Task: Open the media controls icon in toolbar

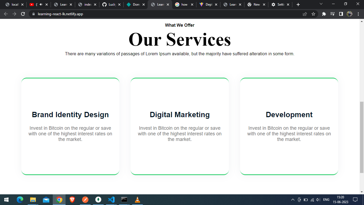Action: coord(333,14)
